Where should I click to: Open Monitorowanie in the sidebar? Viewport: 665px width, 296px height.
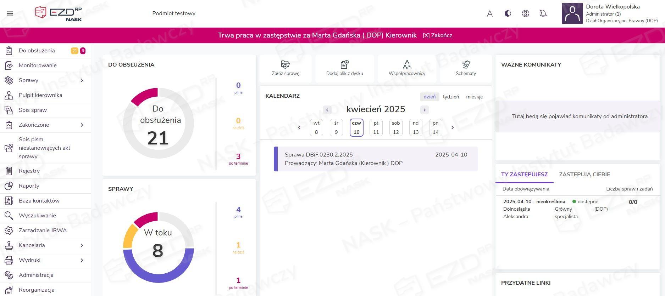click(38, 66)
